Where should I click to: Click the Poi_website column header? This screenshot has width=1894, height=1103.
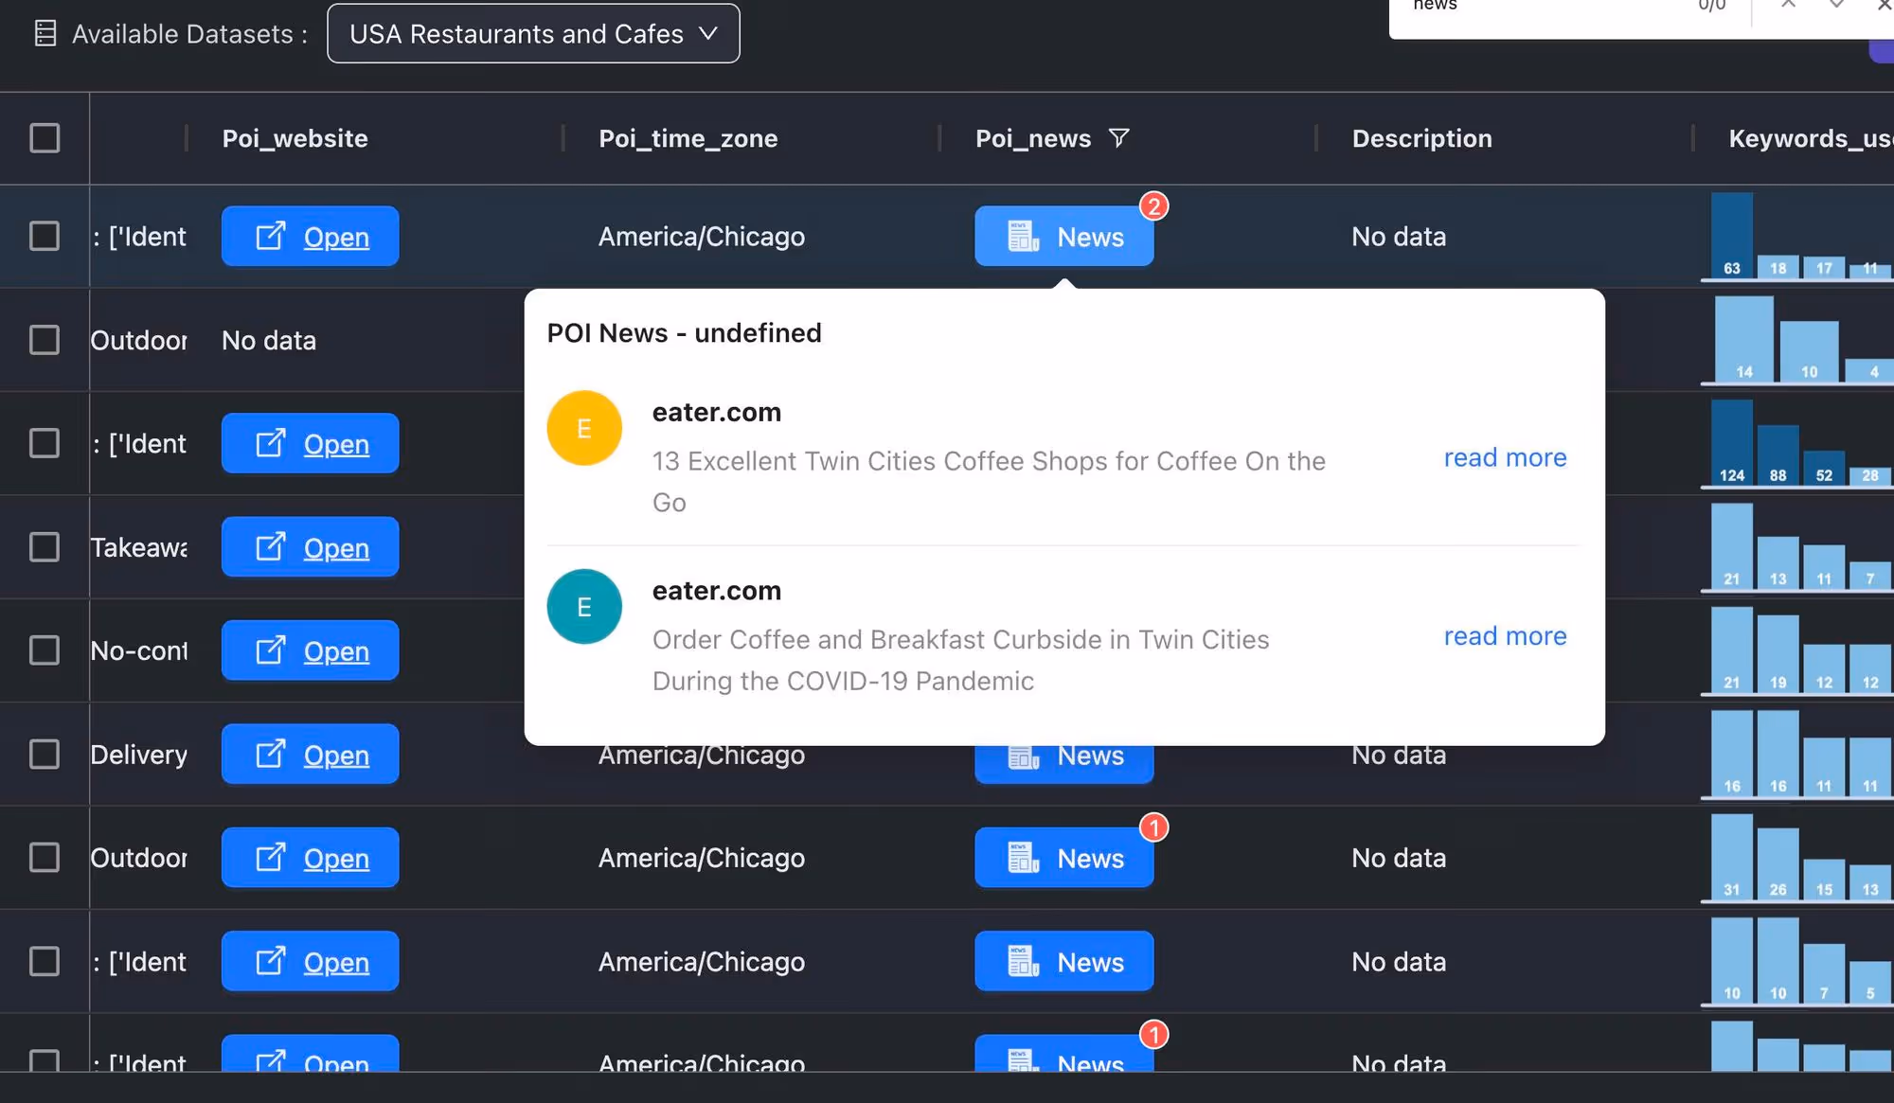295,138
